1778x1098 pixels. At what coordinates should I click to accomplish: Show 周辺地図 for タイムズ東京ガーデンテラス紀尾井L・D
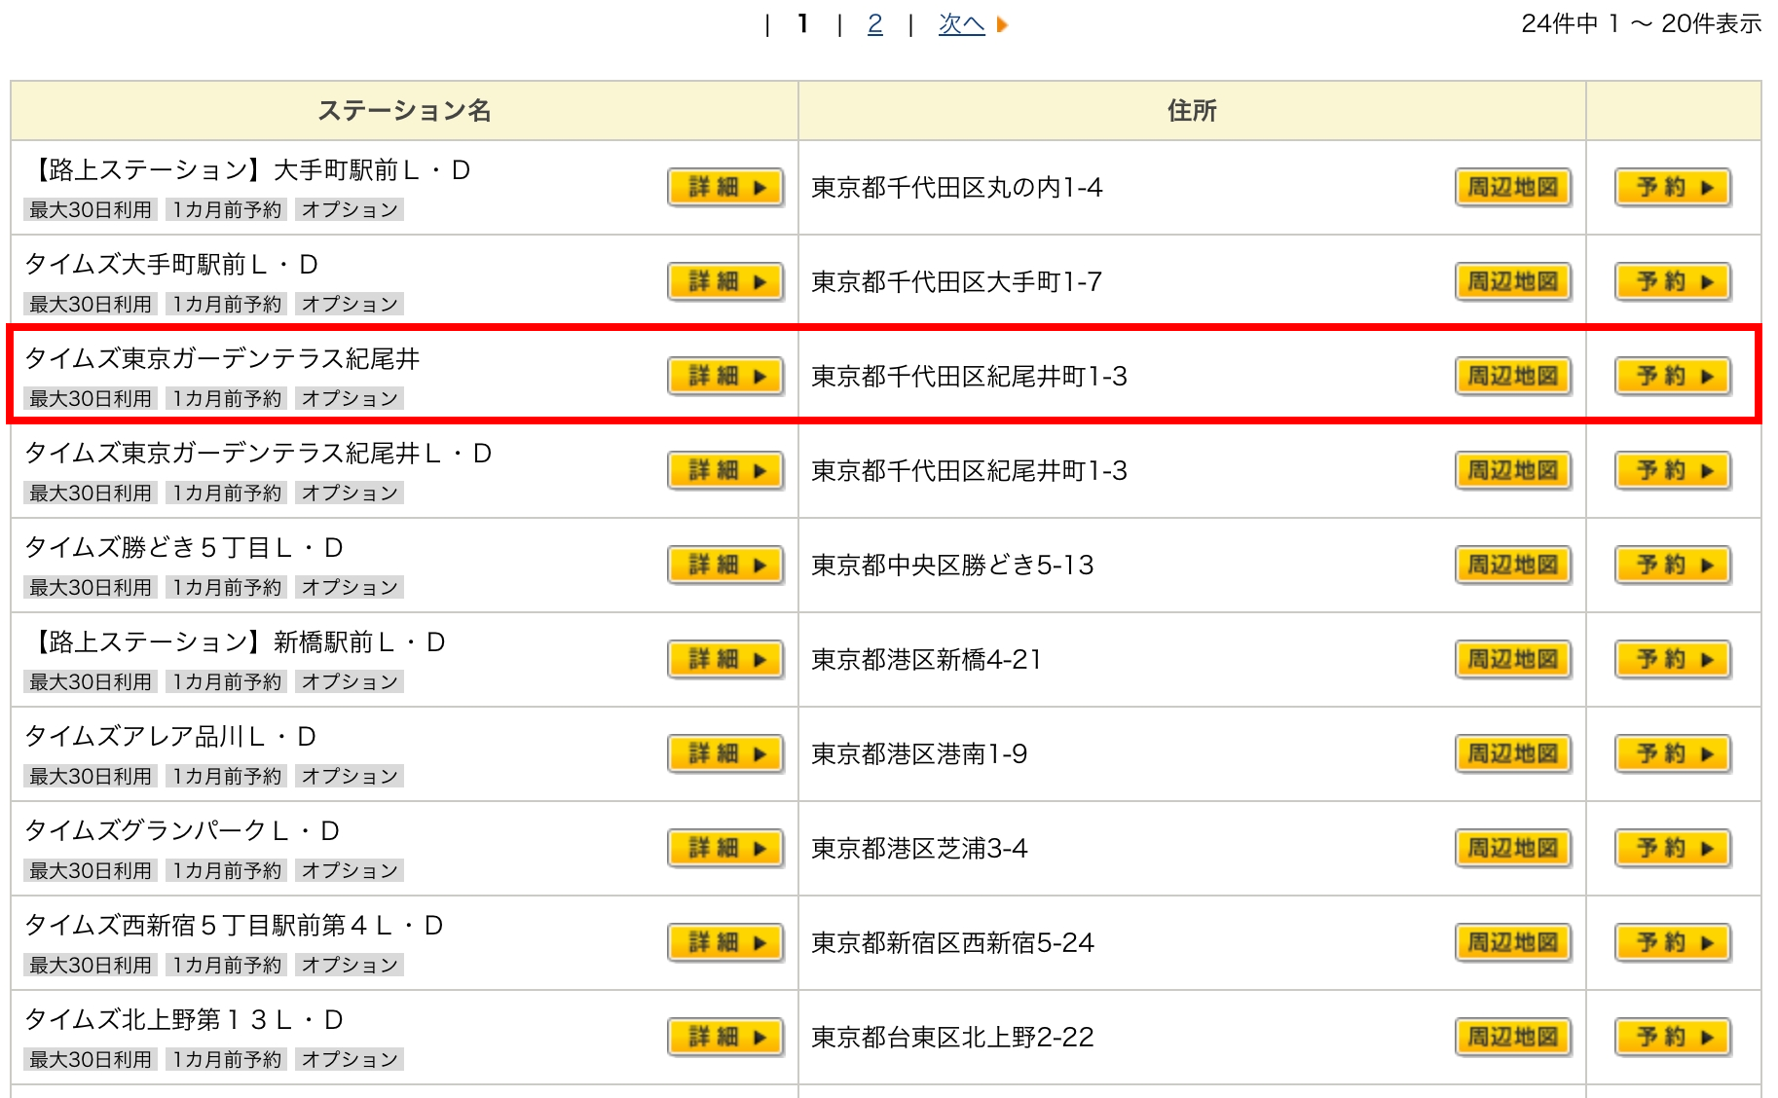pyautogui.click(x=1513, y=470)
